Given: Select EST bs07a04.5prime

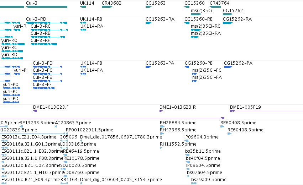Looking at the screenshot, I should pos(204,173).
